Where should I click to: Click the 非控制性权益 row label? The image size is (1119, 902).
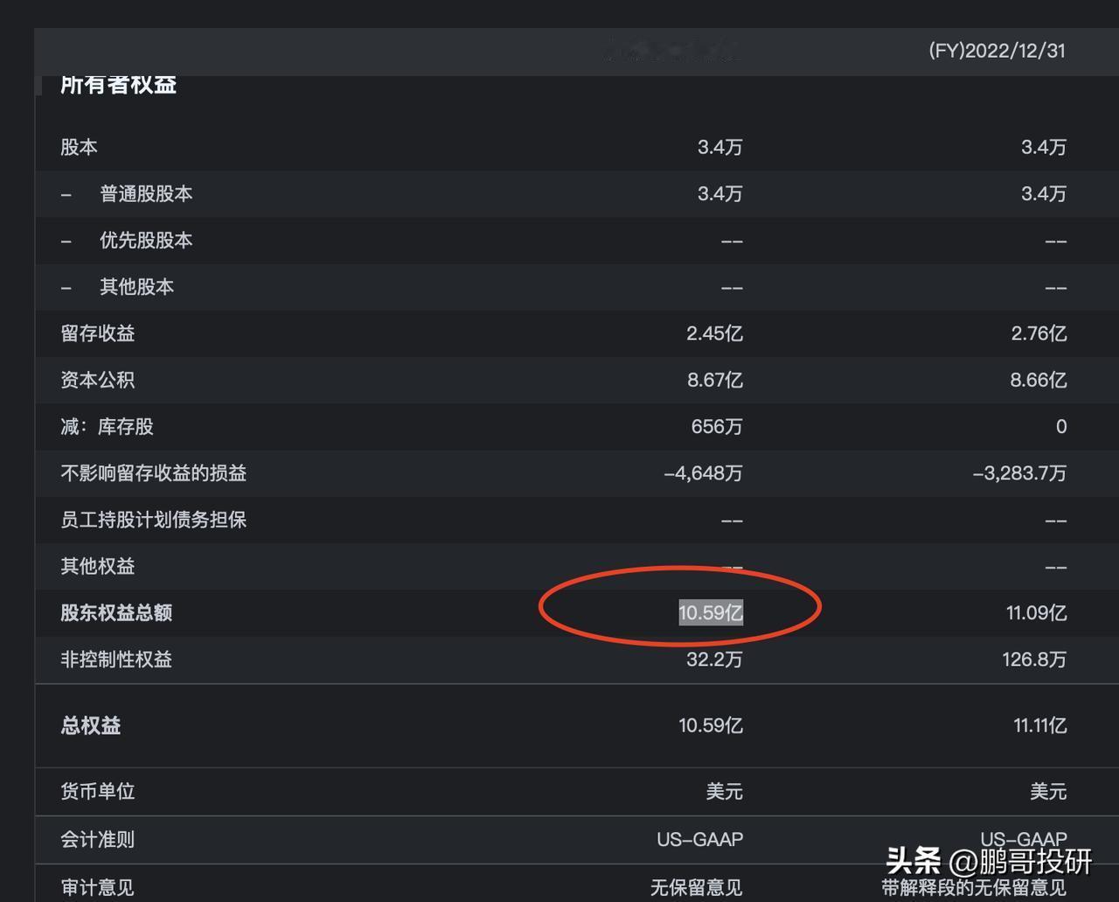(x=116, y=659)
